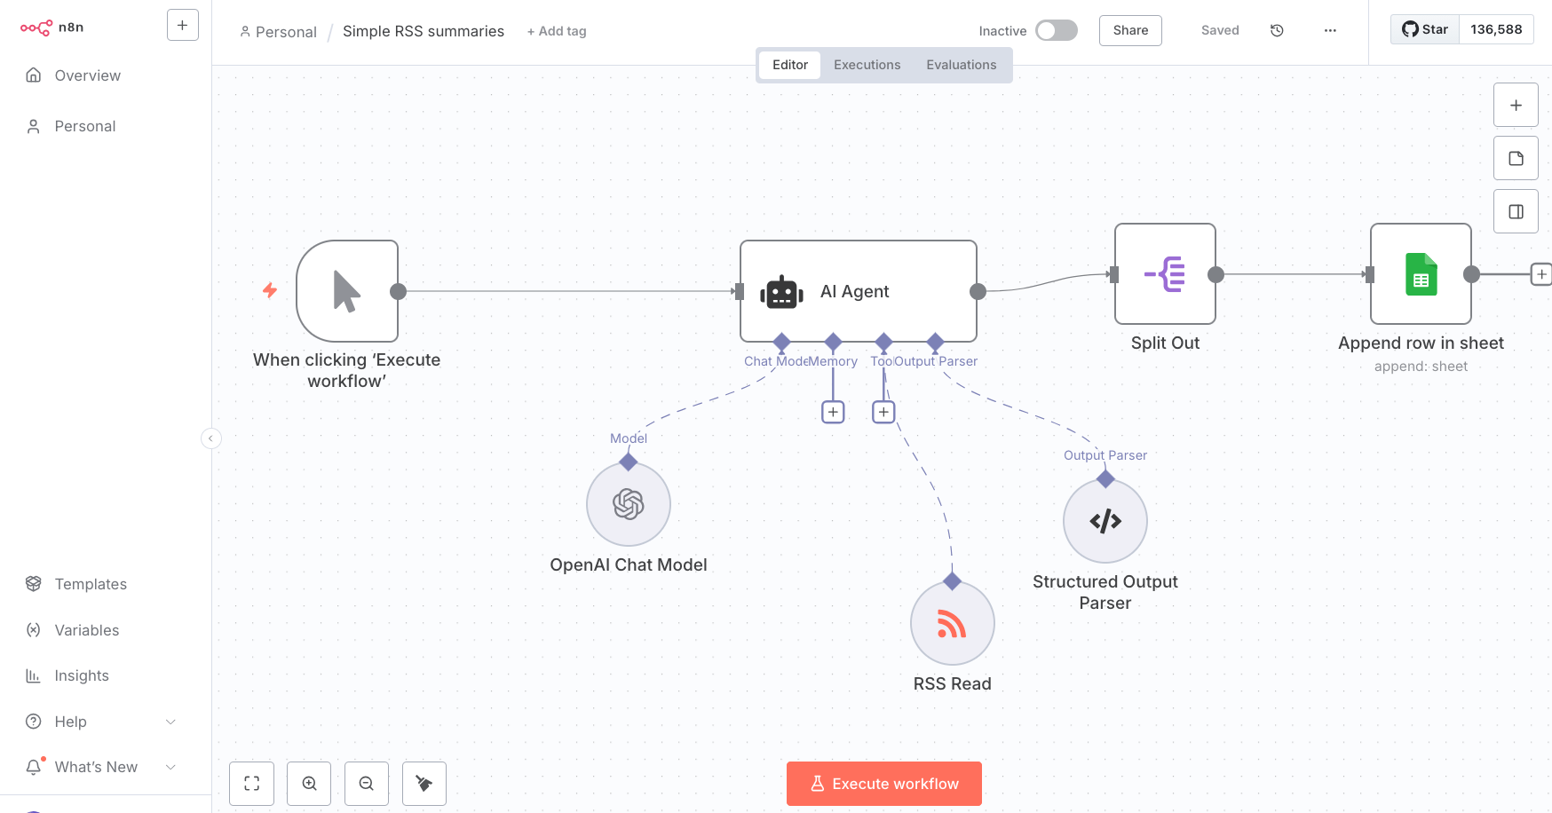Click the AI Agent output circle
Screen dimensions: 1552x813
[x=978, y=291]
